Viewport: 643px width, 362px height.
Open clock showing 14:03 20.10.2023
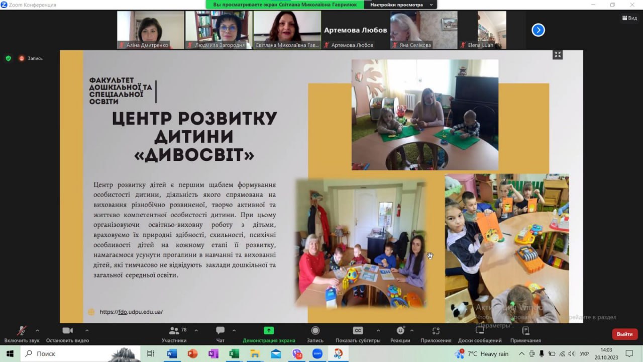606,354
